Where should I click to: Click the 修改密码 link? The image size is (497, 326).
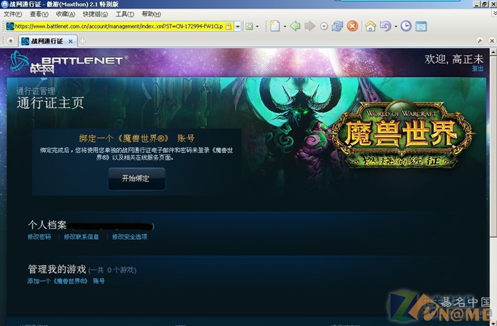(x=39, y=237)
